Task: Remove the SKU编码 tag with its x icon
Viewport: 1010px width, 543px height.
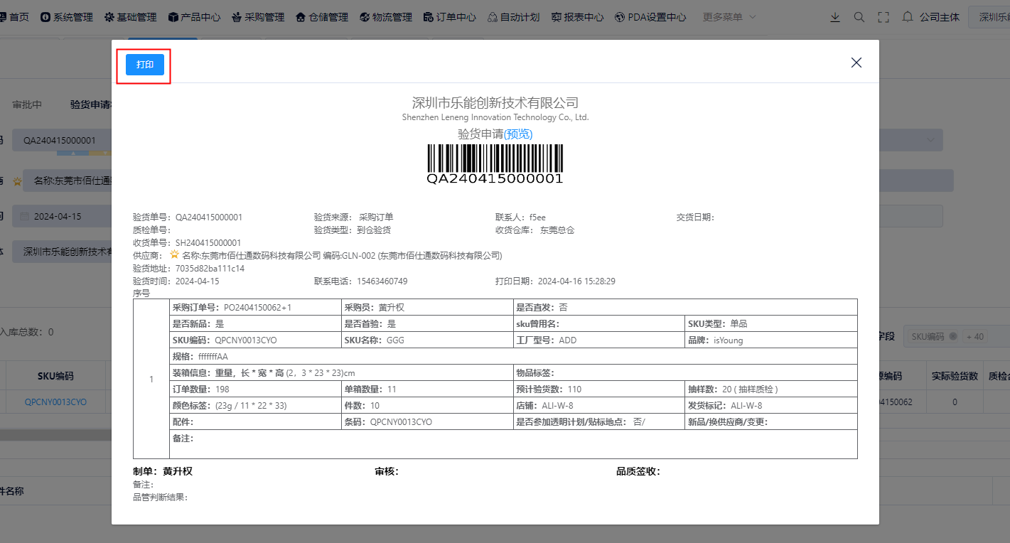Action: tap(953, 336)
